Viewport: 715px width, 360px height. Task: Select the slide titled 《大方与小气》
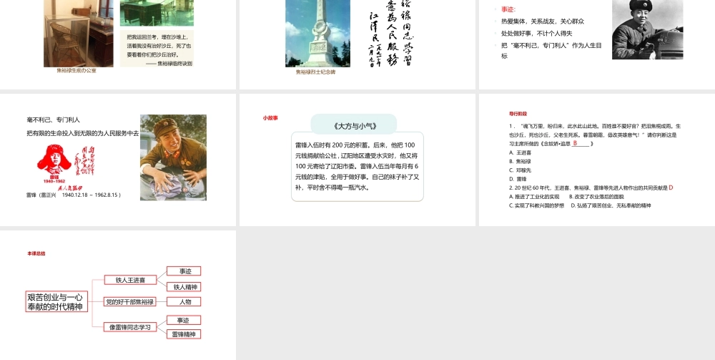click(x=357, y=160)
